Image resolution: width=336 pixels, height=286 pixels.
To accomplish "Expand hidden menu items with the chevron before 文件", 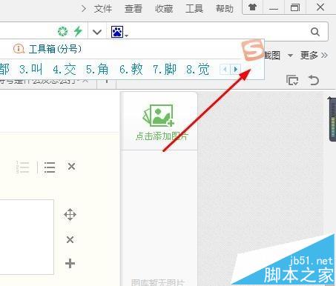I will pos(84,9).
